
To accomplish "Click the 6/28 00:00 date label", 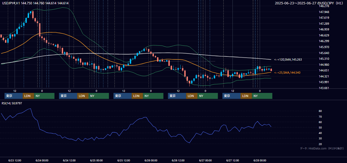I will pyautogui.click(x=260, y=160).
